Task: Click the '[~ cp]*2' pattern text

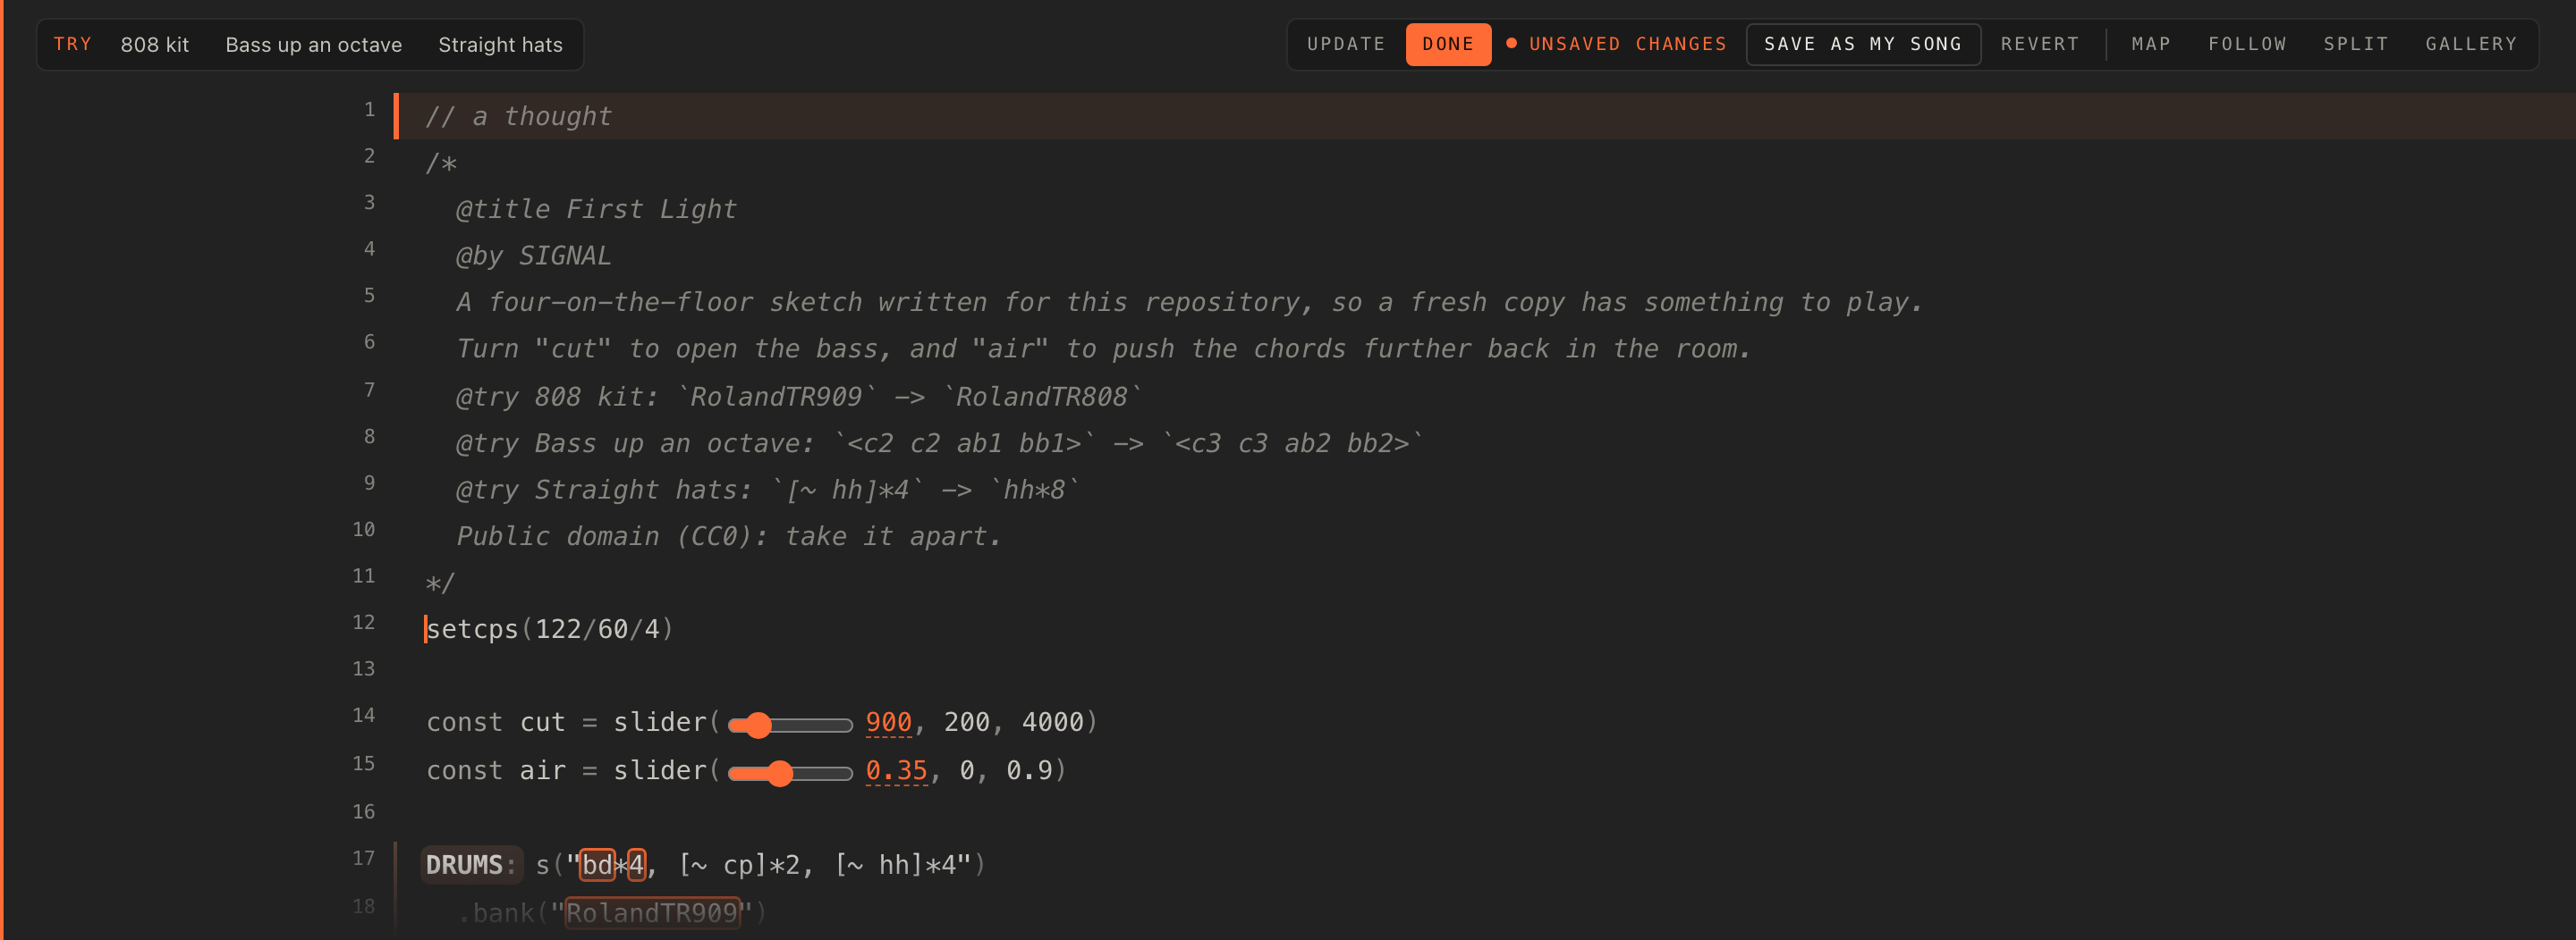Action: [739, 864]
